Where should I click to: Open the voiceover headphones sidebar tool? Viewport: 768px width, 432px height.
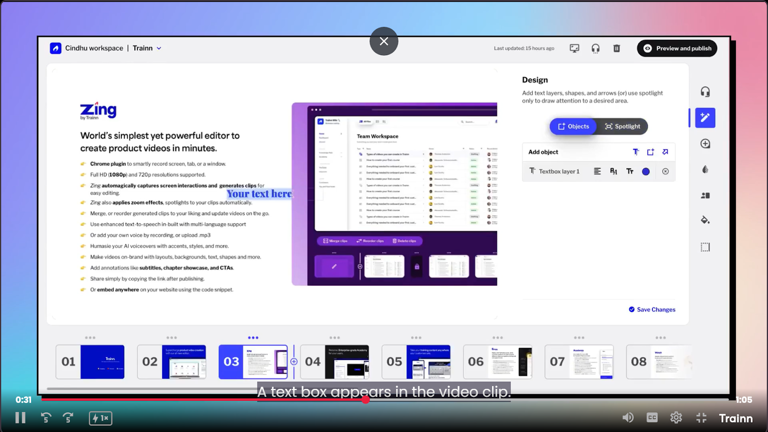(705, 92)
